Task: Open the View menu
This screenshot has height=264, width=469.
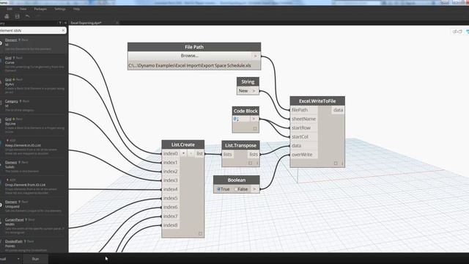Action: [x=23, y=9]
